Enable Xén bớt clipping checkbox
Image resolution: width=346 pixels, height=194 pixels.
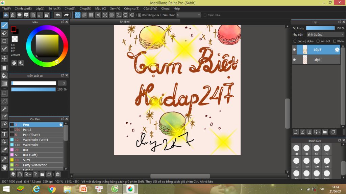point(318,41)
